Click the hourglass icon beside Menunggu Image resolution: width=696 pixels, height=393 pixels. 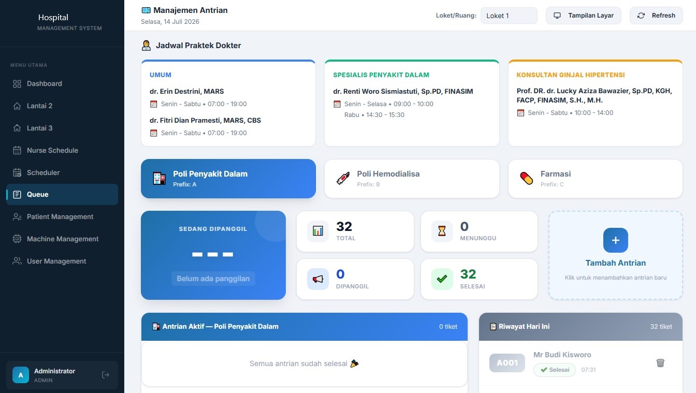pyautogui.click(x=442, y=231)
